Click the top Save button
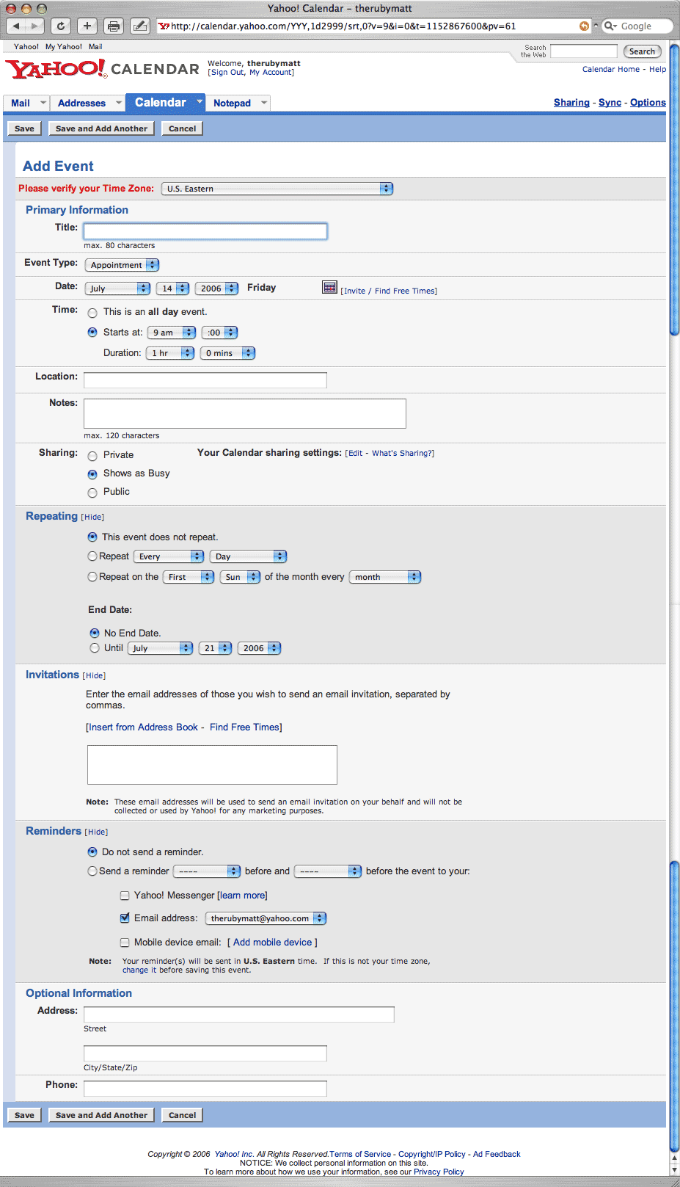This screenshot has width=680, height=1187. pyautogui.click(x=24, y=128)
